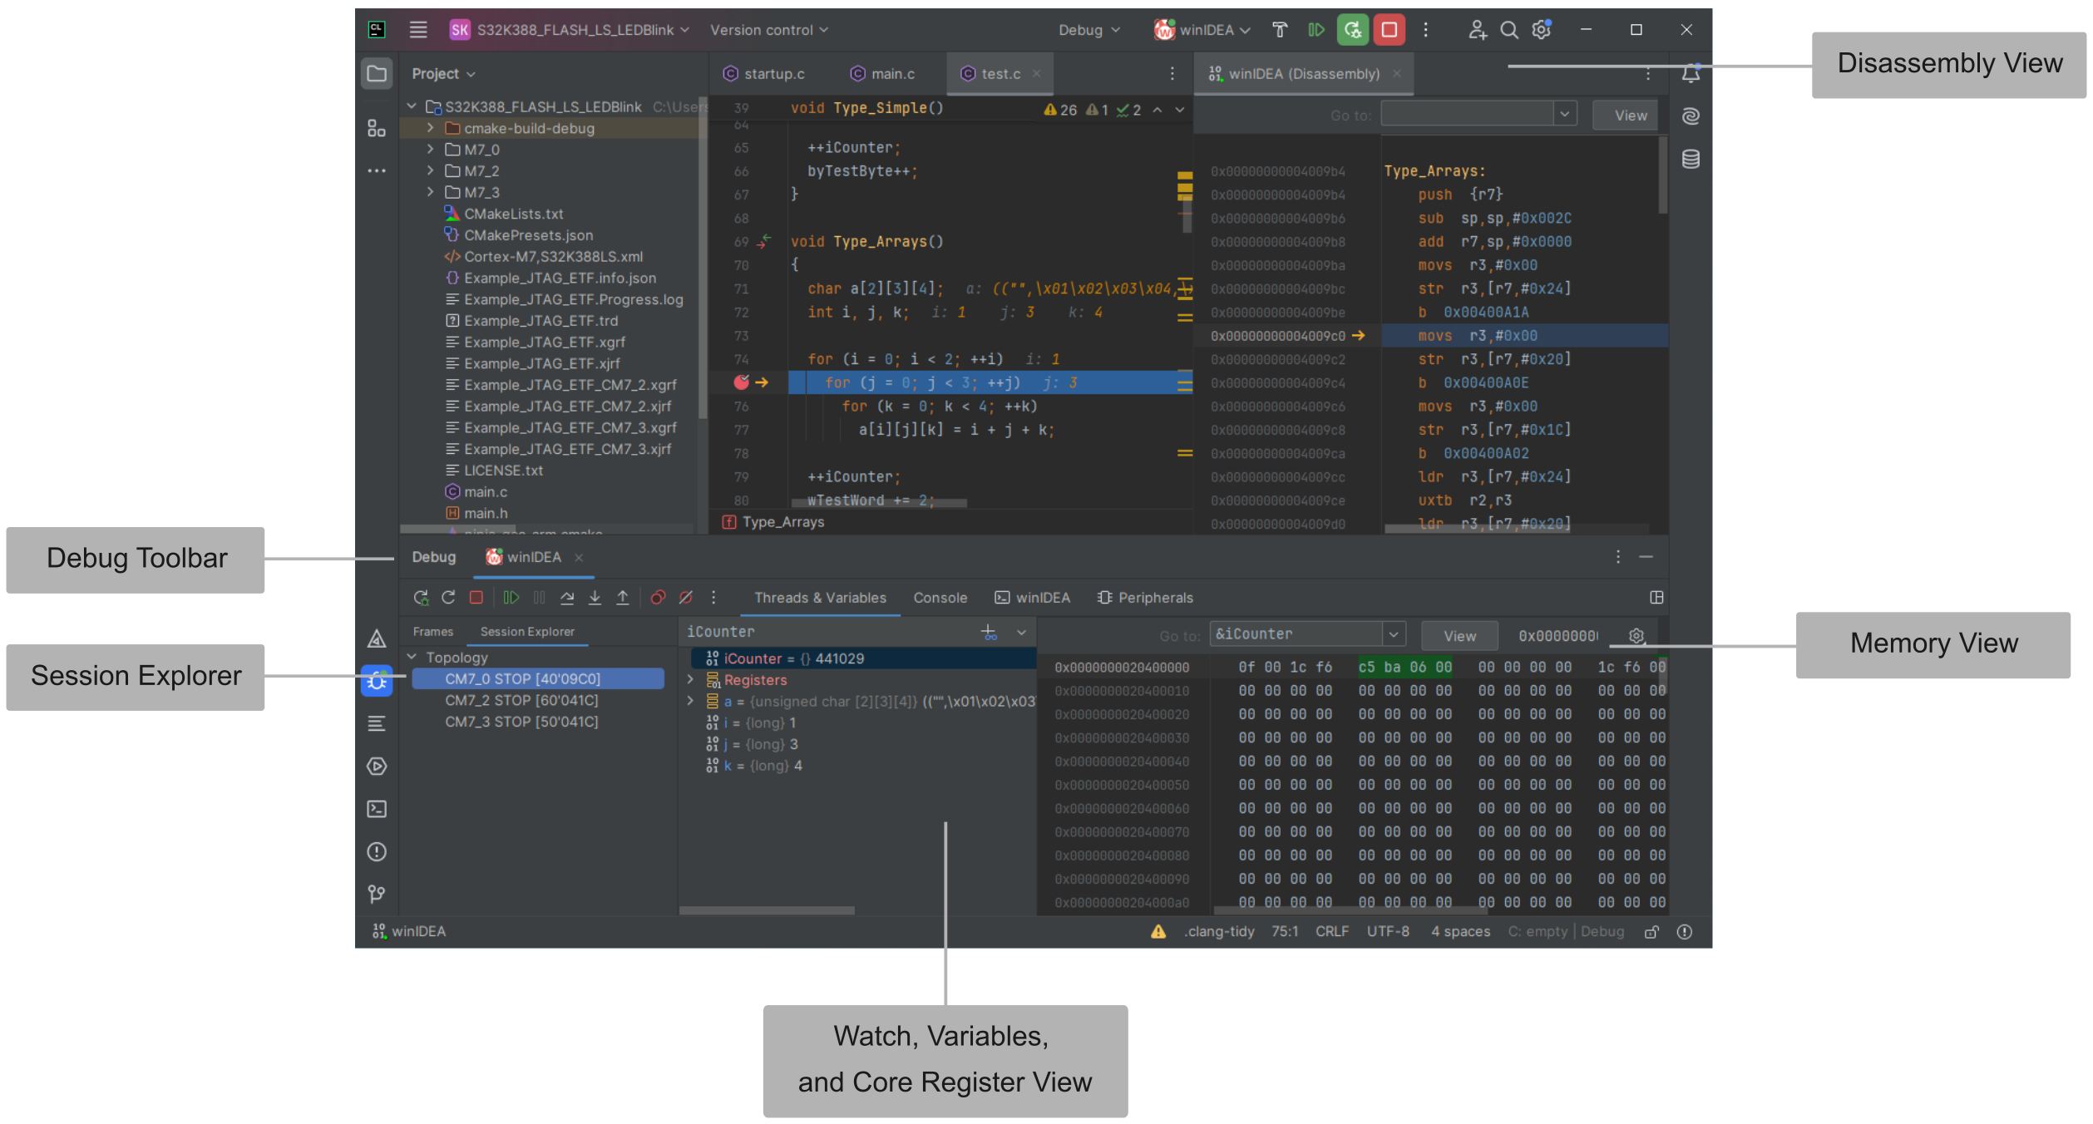
Task: Click UTF-8 encoding in status bar
Action: click(x=1388, y=931)
